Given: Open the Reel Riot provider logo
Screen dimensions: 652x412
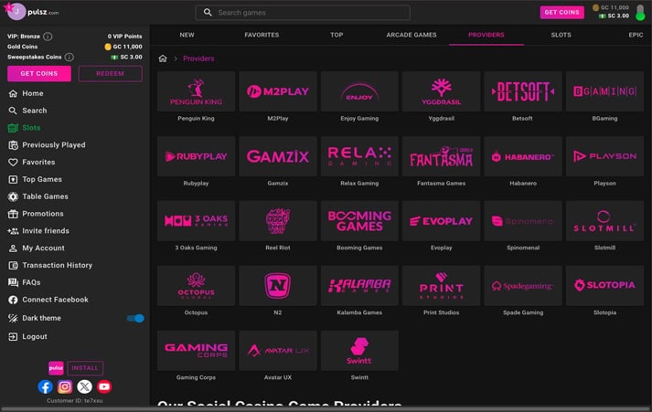Looking at the screenshot, I should [278, 221].
